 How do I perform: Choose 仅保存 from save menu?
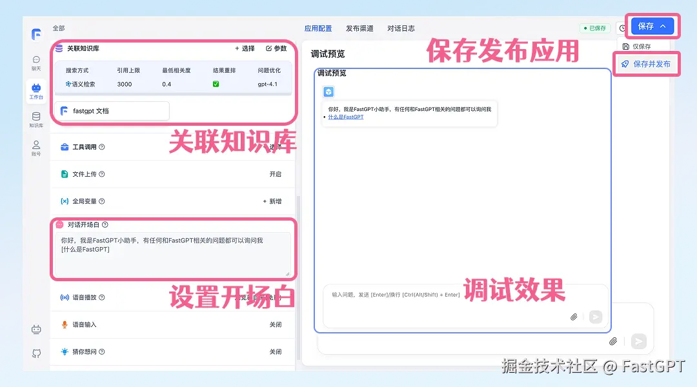point(636,46)
